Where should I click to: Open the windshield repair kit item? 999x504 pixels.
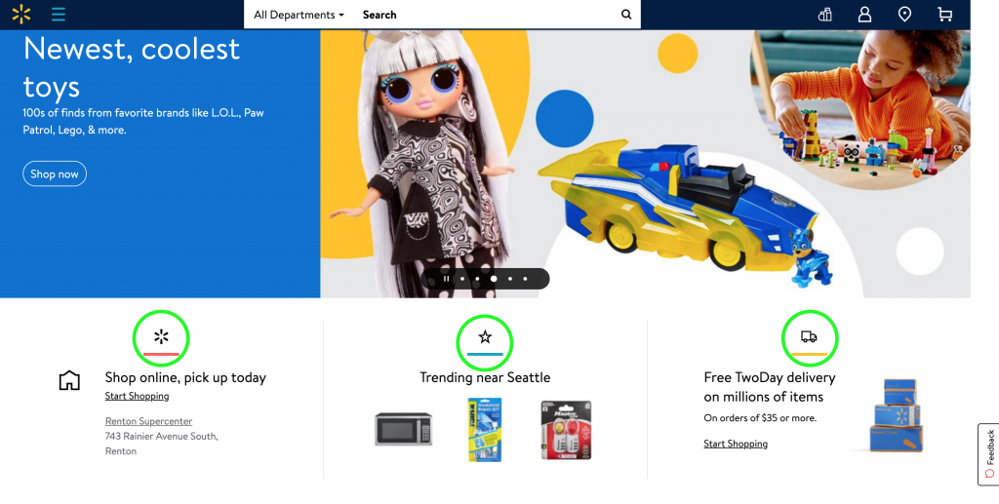485,430
